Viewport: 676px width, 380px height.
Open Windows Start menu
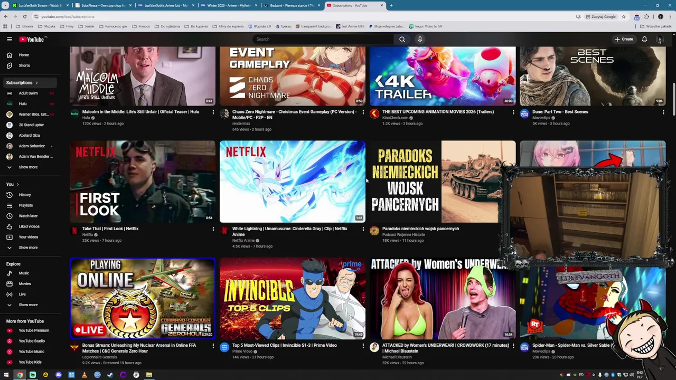[x=6, y=375]
